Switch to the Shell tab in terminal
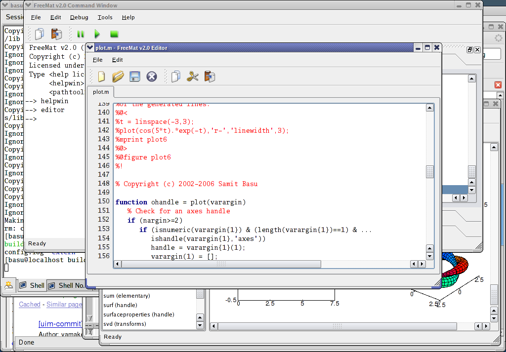Image resolution: width=506 pixels, height=352 pixels. pos(32,285)
